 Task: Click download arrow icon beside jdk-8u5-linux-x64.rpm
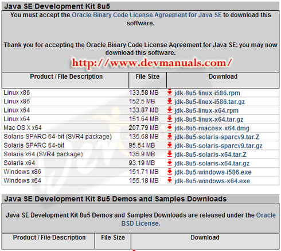[x=170, y=110]
